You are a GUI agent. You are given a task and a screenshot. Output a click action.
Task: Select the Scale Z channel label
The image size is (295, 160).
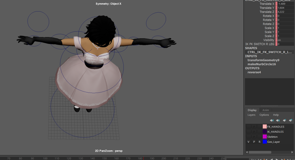pos(269,36)
